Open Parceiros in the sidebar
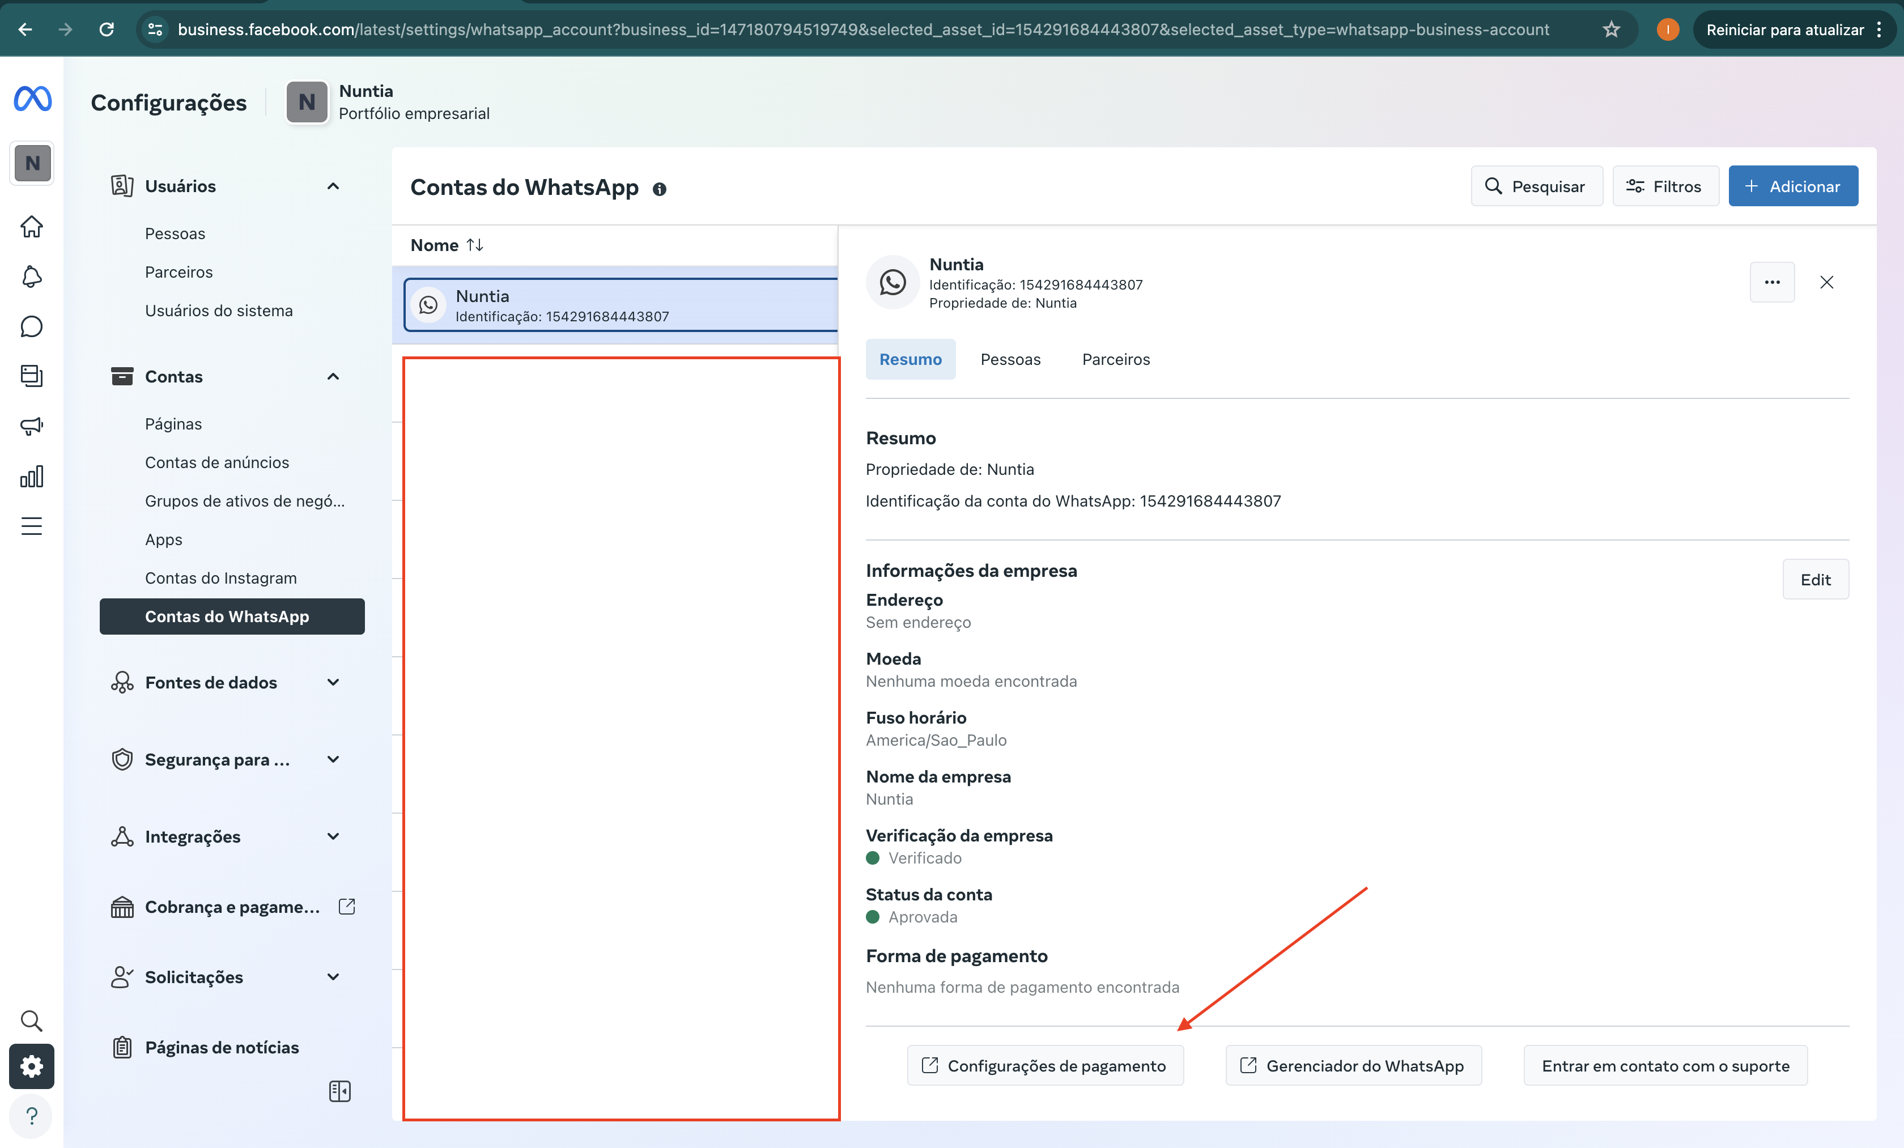This screenshot has height=1148, width=1904. [178, 272]
